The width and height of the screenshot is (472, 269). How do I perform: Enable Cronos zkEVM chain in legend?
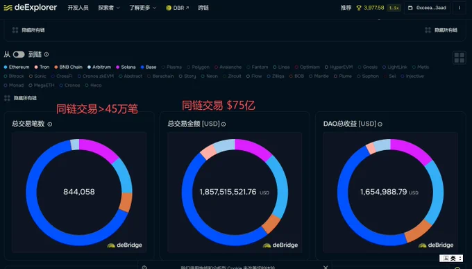click(x=96, y=76)
